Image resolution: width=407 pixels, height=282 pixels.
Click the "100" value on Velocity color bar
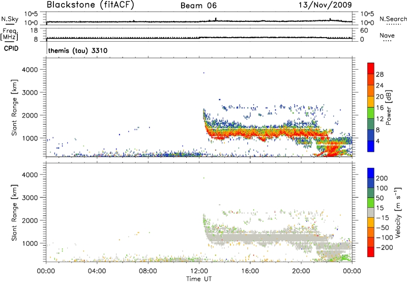point(382,188)
